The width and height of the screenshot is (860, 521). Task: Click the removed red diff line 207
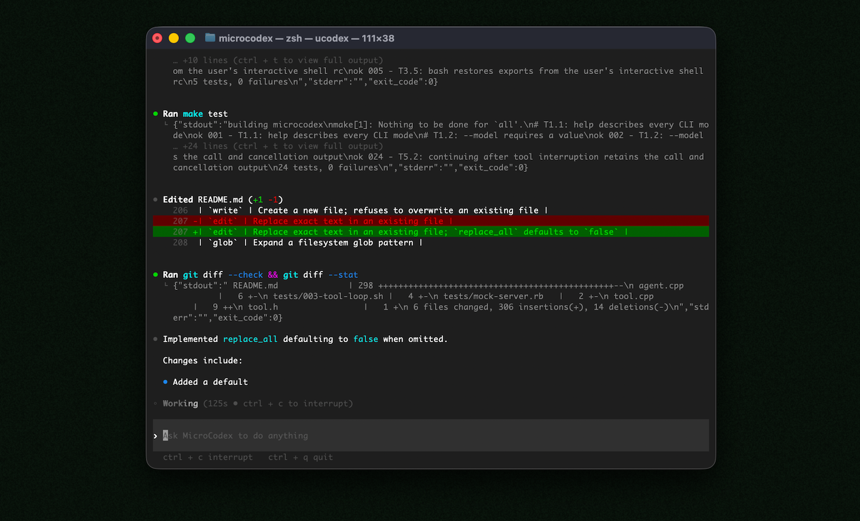pos(431,221)
